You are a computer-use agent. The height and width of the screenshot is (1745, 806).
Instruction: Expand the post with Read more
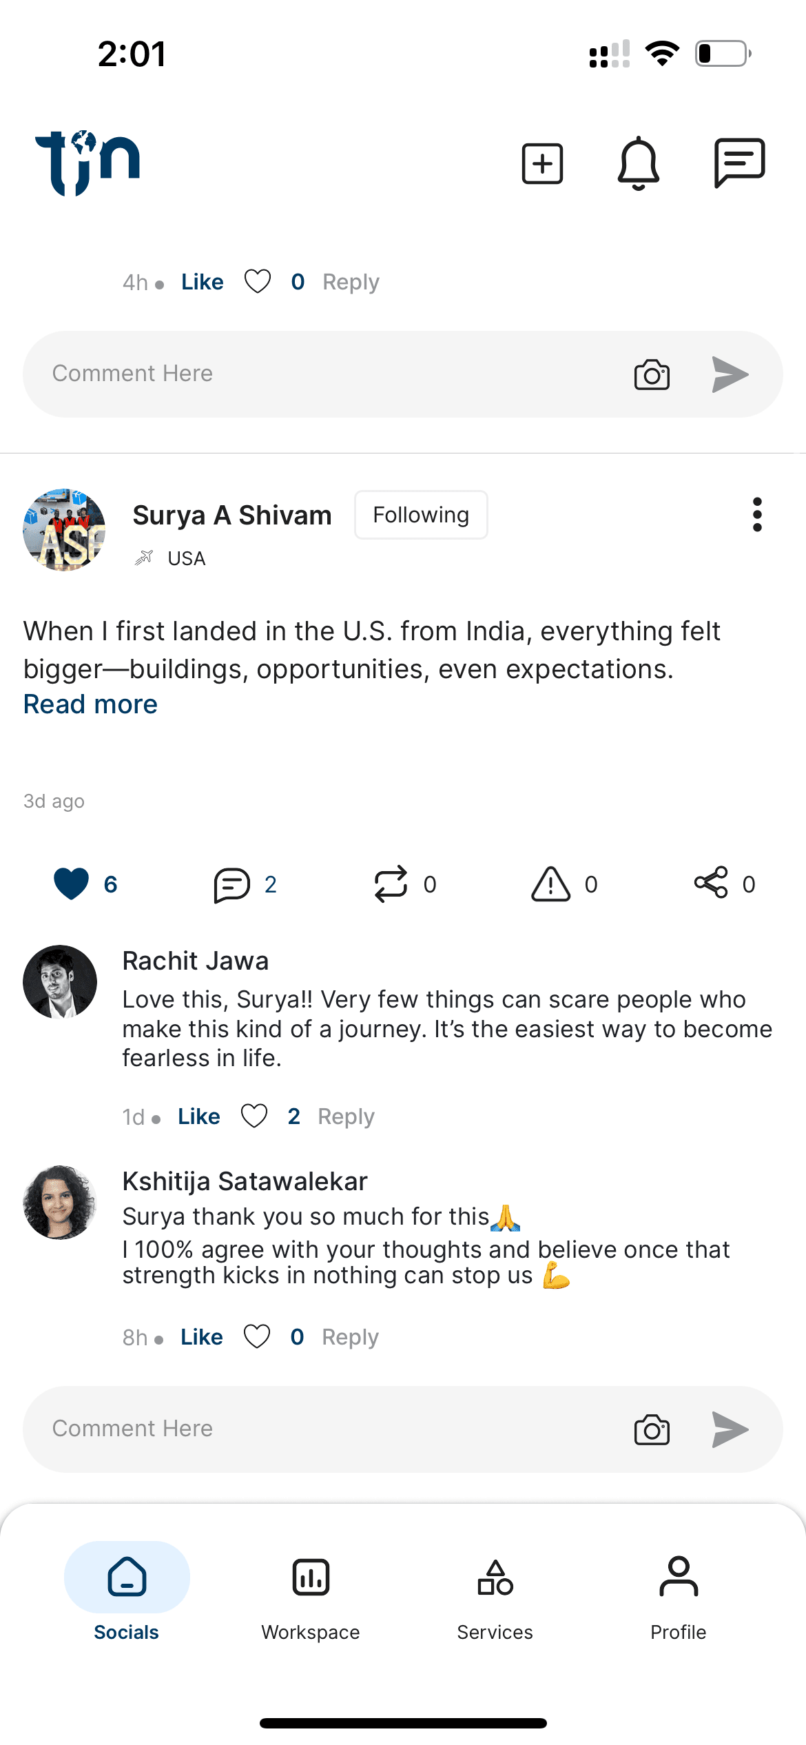pyautogui.click(x=90, y=704)
